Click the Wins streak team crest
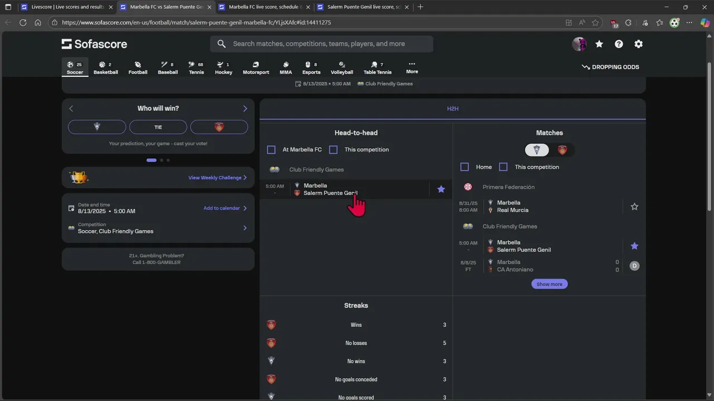 coord(271,325)
